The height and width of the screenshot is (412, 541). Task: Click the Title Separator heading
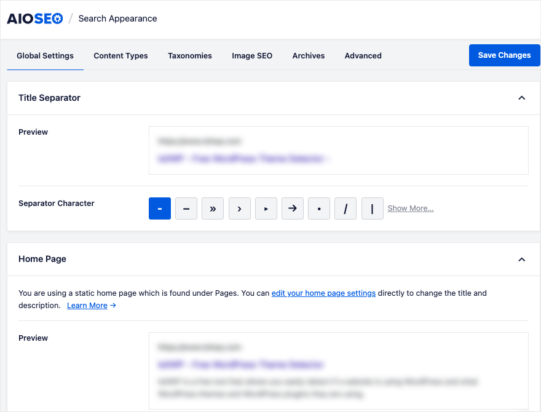pos(49,98)
